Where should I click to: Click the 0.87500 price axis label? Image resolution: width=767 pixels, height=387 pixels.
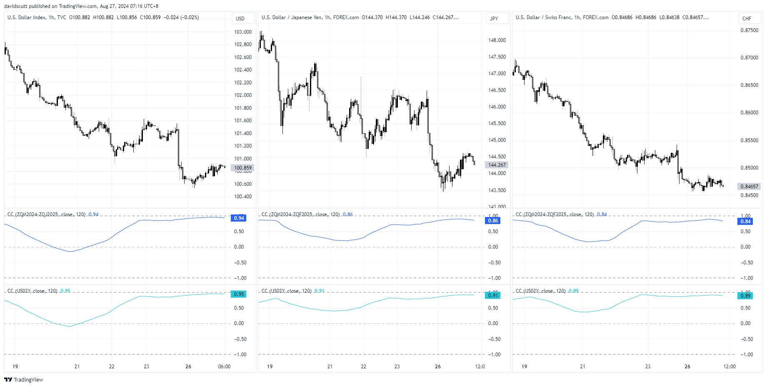[750, 30]
